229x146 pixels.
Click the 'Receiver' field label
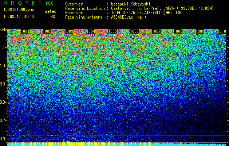(x=74, y=13)
